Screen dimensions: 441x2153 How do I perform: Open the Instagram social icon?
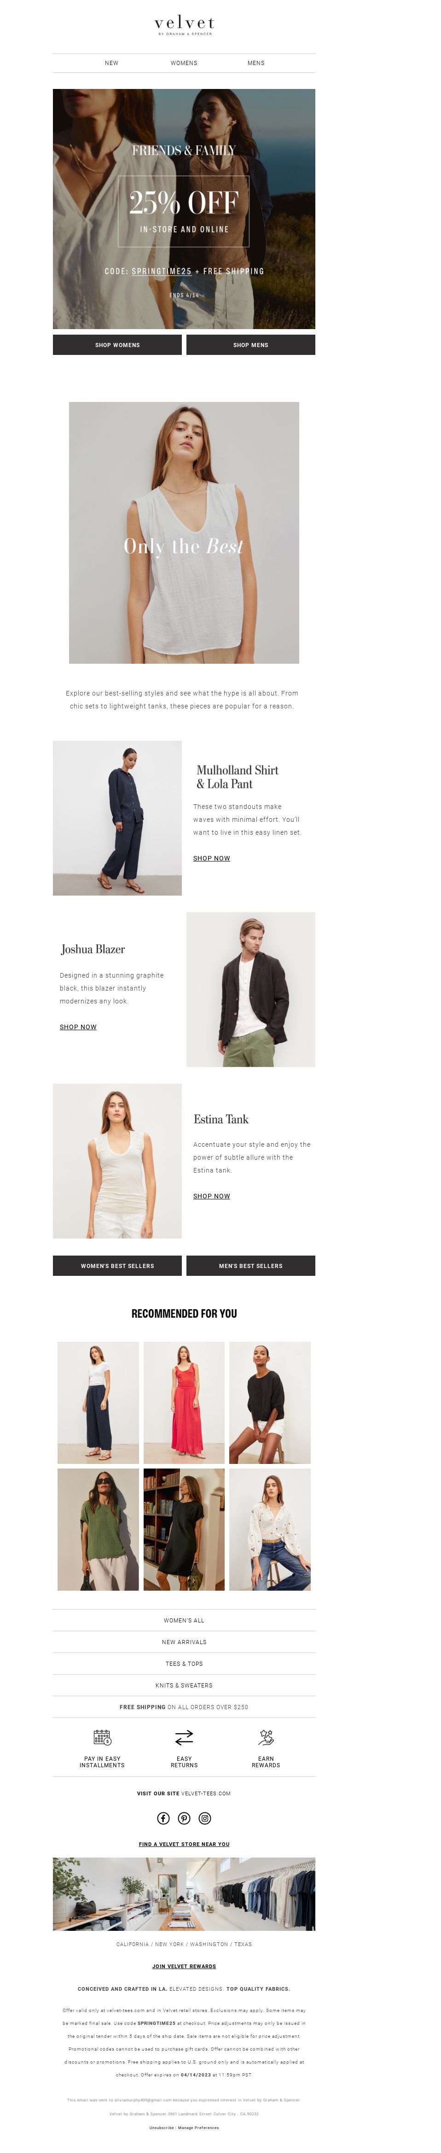pyautogui.click(x=205, y=1818)
